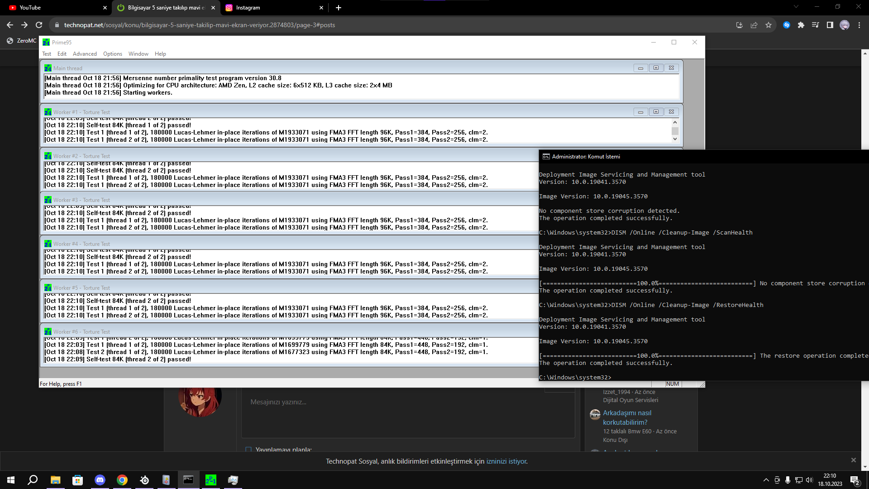
Task: Open Arkadaşımı nasıl korkutabilirim thread link
Action: (627, 417)
